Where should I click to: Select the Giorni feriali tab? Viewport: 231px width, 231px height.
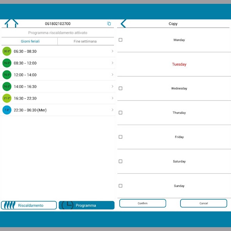(30, 41)
